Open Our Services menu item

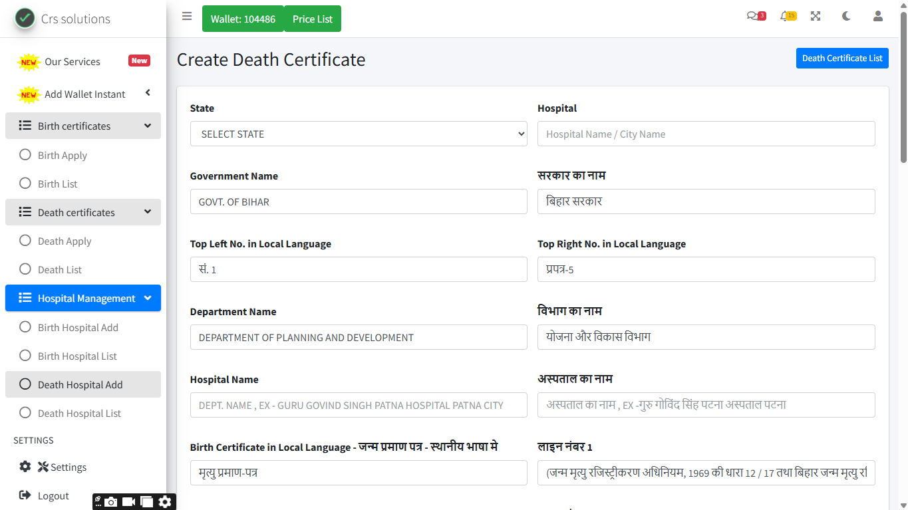click(x=72, y=62)
